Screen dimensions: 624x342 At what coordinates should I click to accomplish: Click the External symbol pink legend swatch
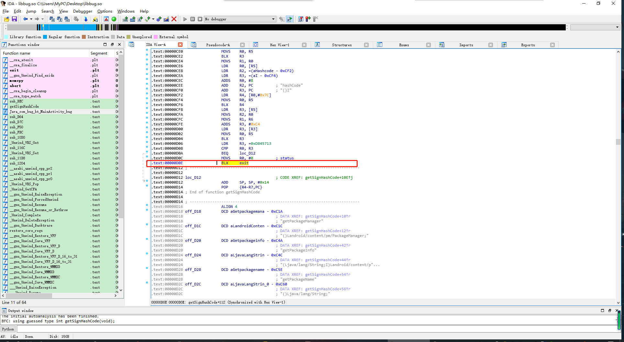pyautogui.click(x=156, y=37)
